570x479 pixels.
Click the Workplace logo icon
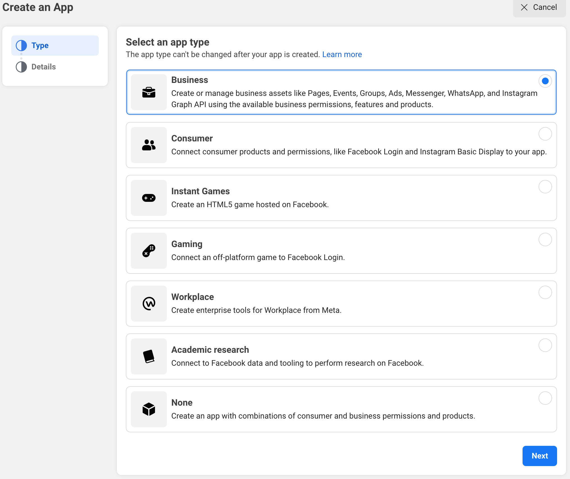[x=149, y=304]
